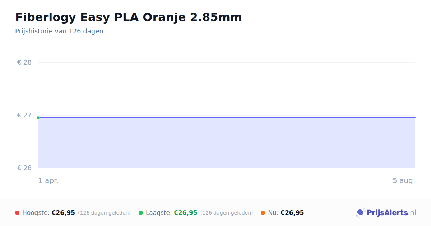Click the 1 apr. date label
The height and width of the screenshot is (226, 431).
(48, 181)
